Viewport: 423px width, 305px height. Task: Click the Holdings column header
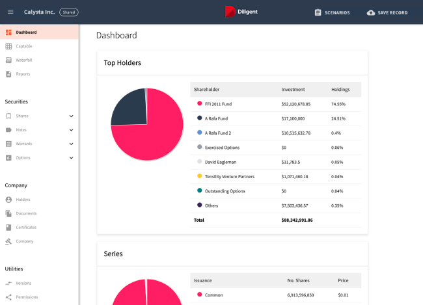[340, 90]
